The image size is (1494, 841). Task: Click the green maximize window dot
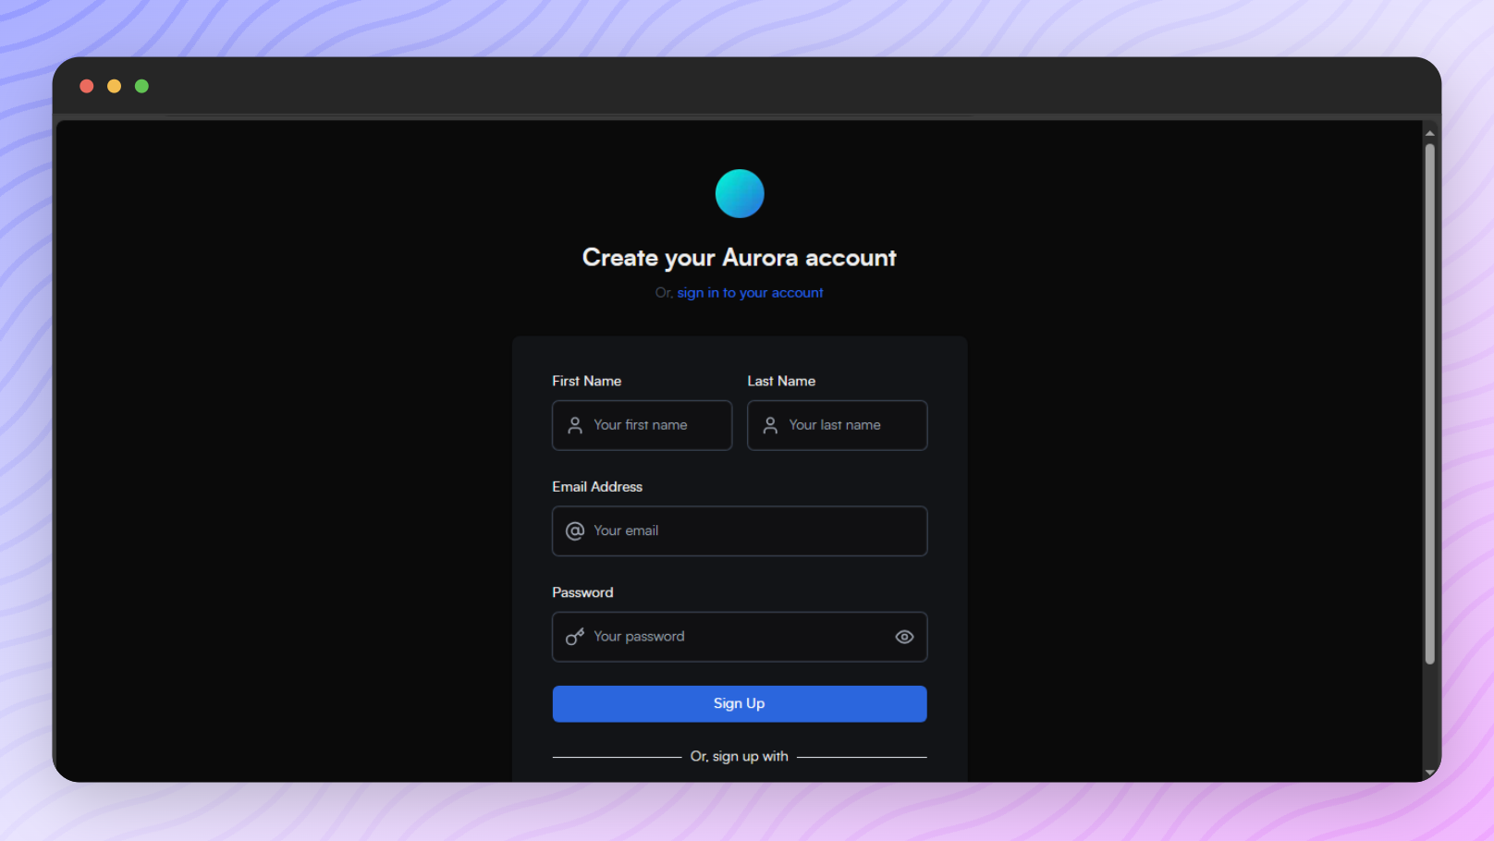(x=142, y=86)
